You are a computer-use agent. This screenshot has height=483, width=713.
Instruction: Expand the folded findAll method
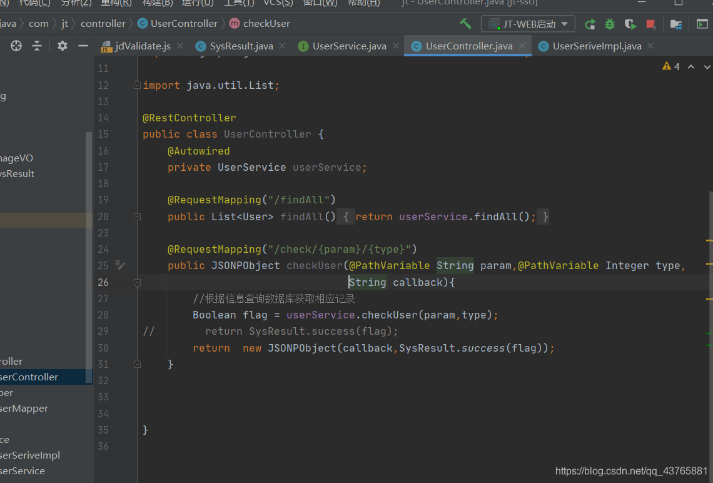point(137,217)
